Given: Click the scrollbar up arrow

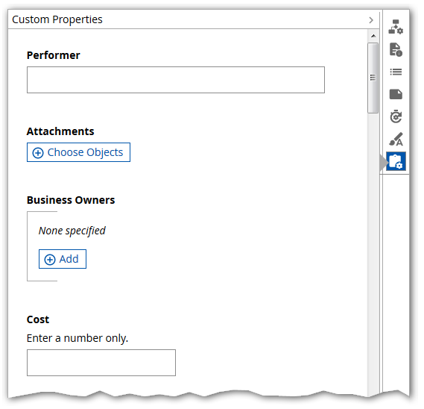Looking at the screenshot, I should [373, 36].
